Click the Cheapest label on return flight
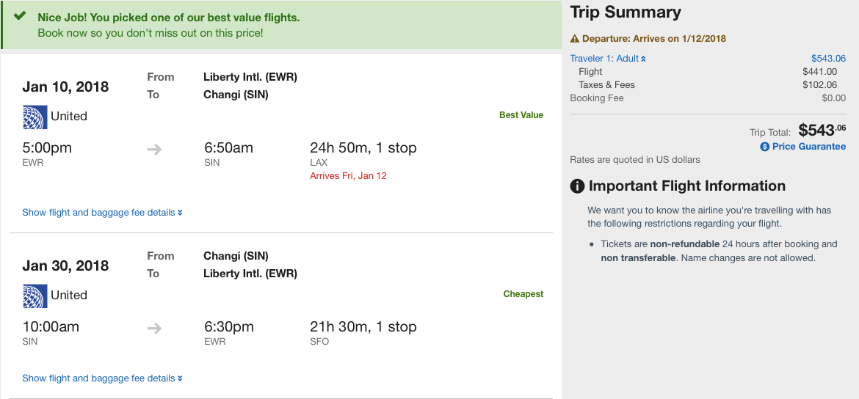Image resolution: width=859 pixels, height=399 pixels. 523,294
